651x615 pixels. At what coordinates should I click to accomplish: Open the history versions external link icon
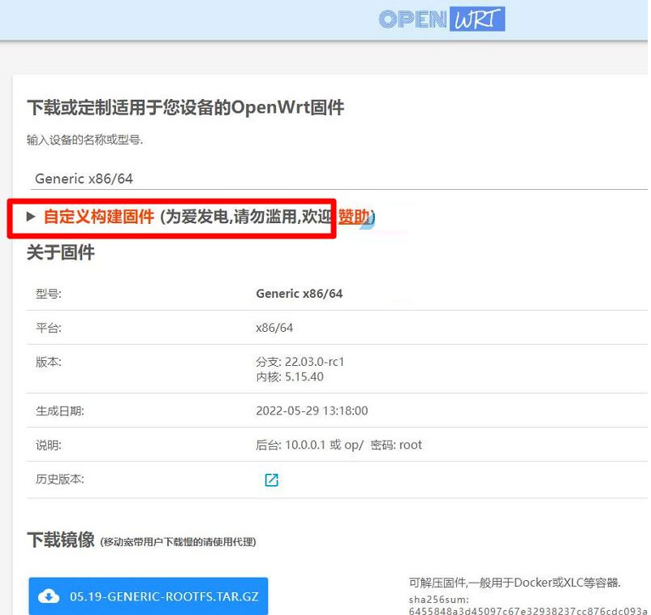point(272,480)
